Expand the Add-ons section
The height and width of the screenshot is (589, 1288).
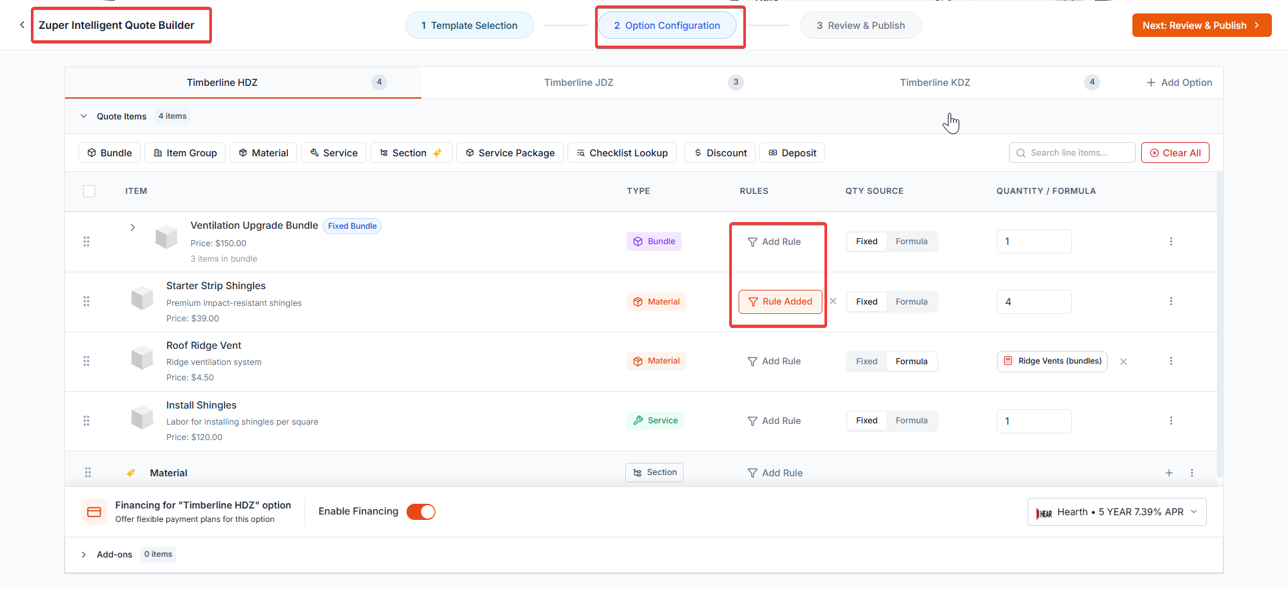(x=84, y=555)
